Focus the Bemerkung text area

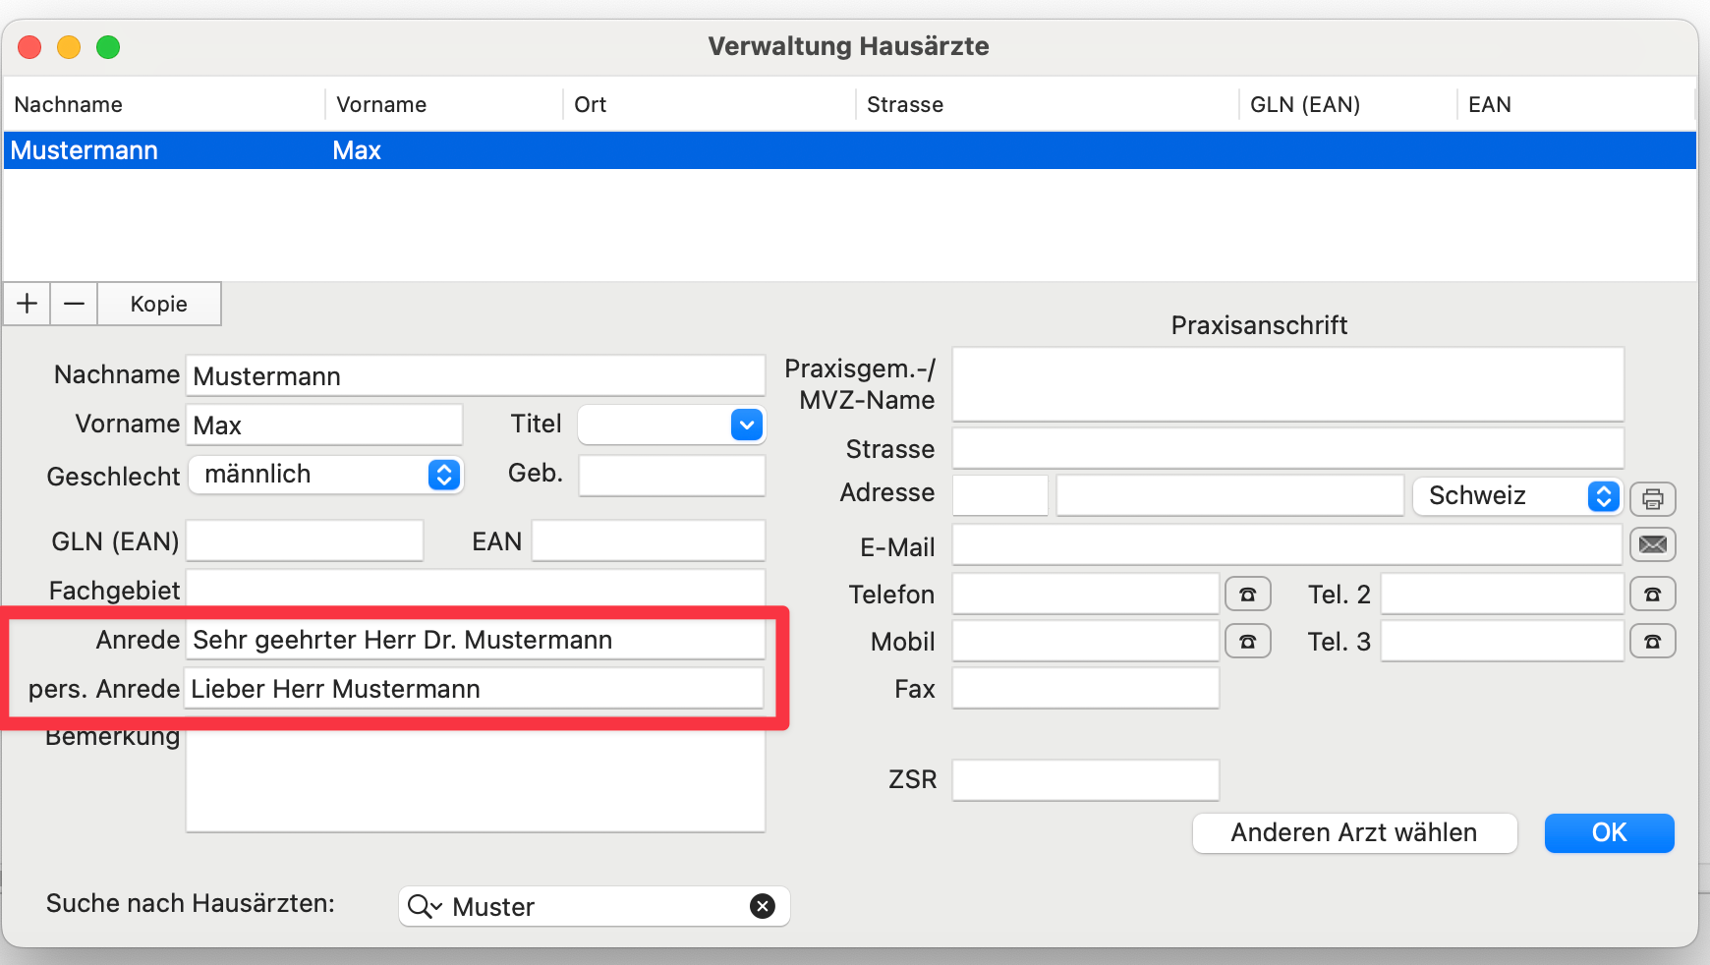(x=476, y=781)
